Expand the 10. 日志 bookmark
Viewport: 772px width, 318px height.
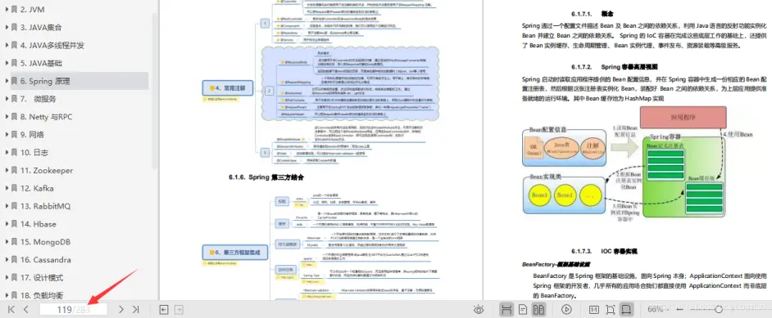tap(7, 153)
